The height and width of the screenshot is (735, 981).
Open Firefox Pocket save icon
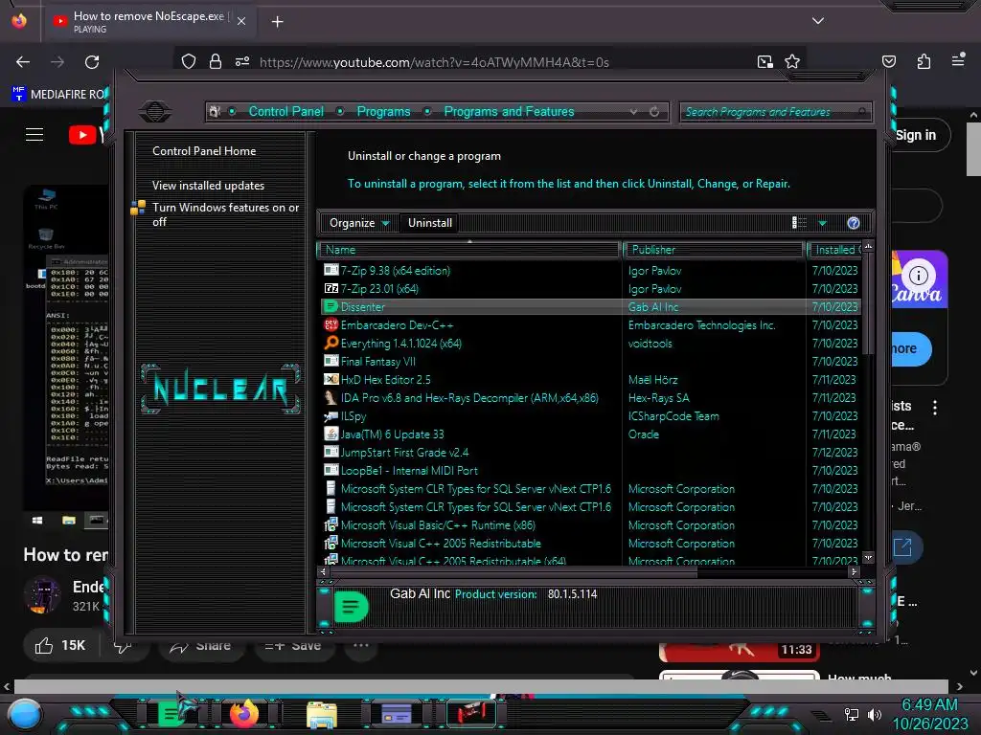(889, 61)
